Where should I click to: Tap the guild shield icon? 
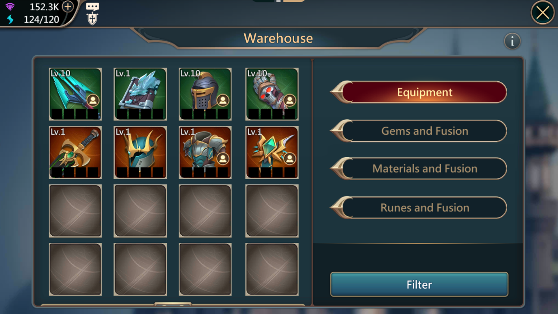(92, 19)
